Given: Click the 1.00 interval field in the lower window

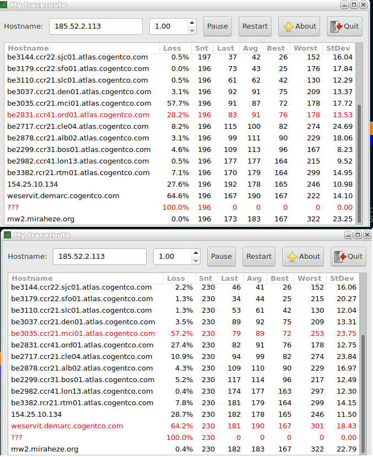Looking at the screenshot, I should (x=172, y=257).
